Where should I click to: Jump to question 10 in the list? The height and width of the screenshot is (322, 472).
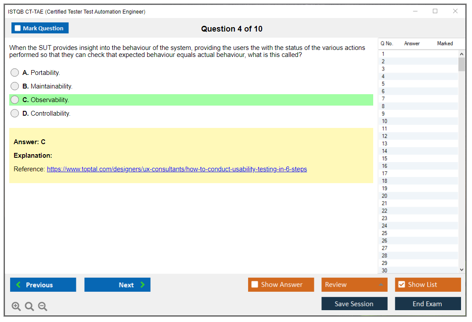385,121
